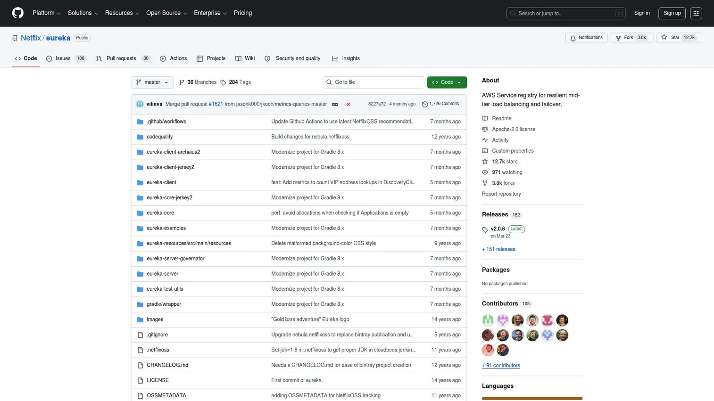Open the Readme link with book icon

click(x=497, y=118)
